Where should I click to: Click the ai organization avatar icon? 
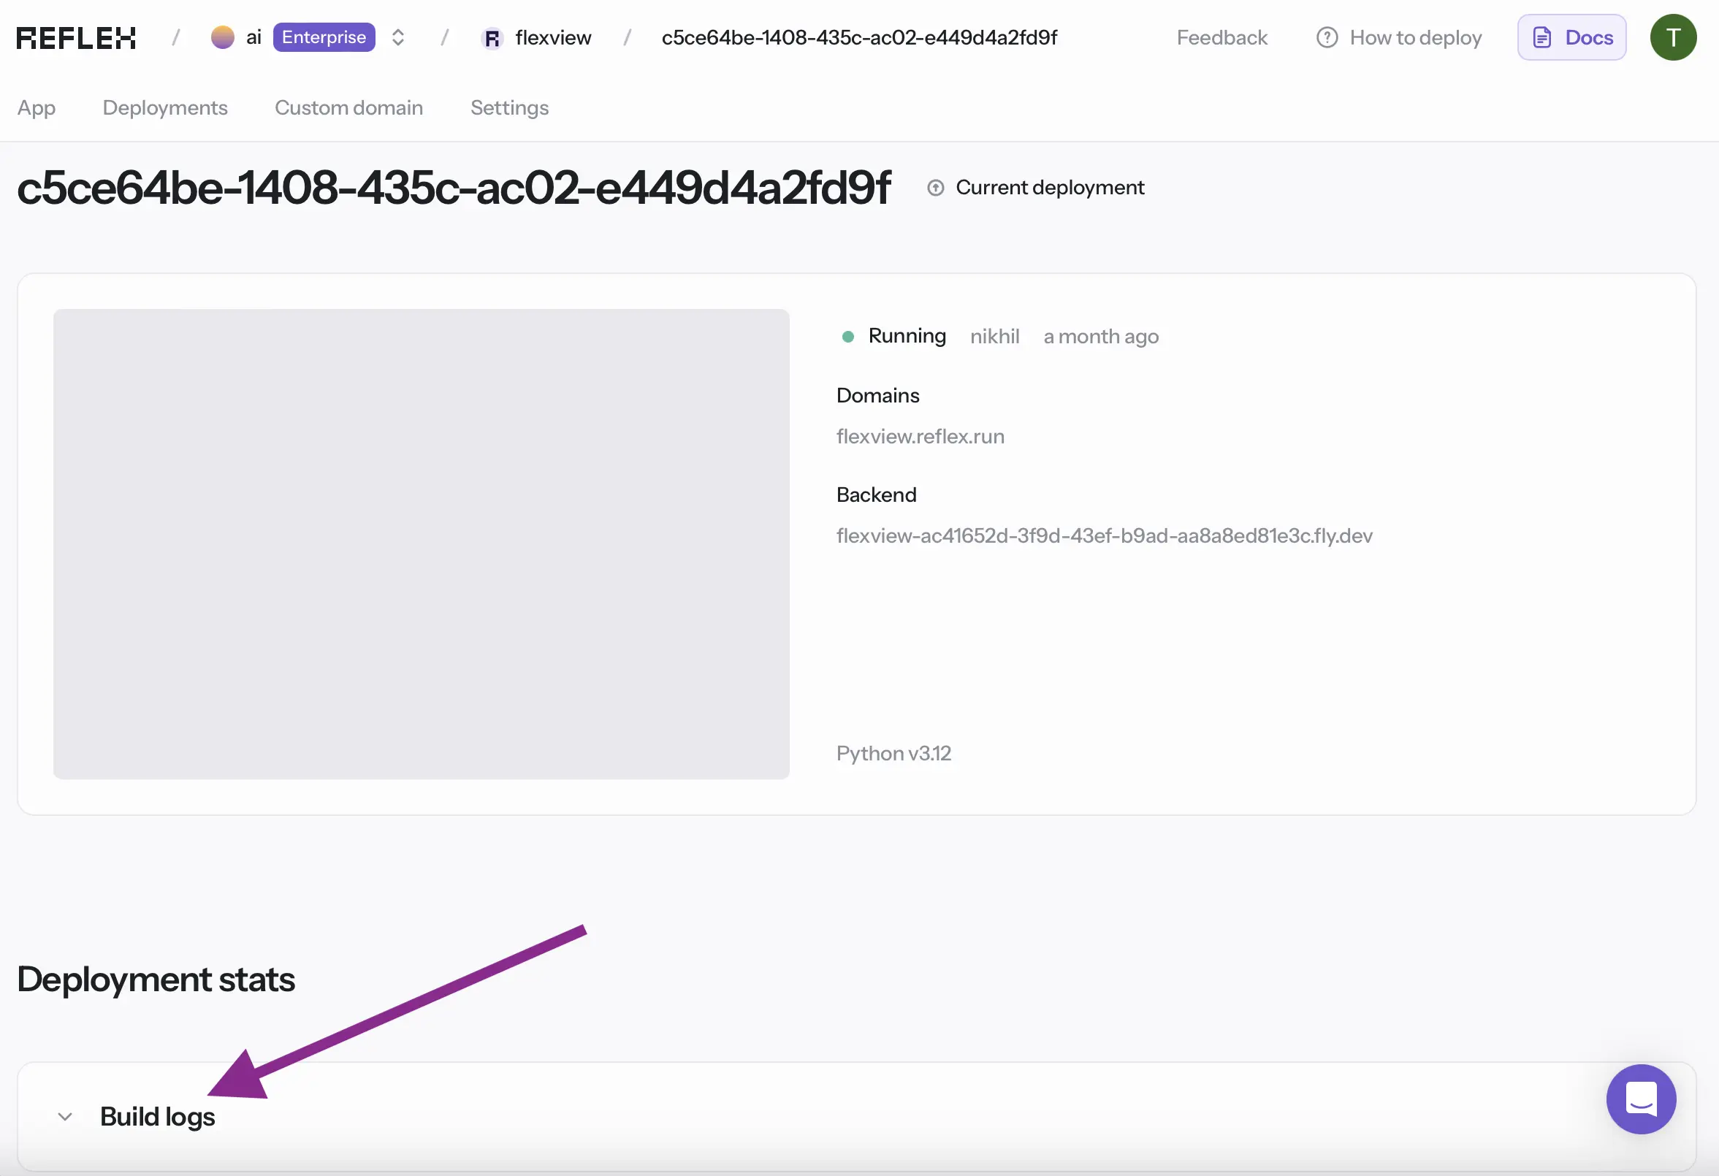click(222, 38)
